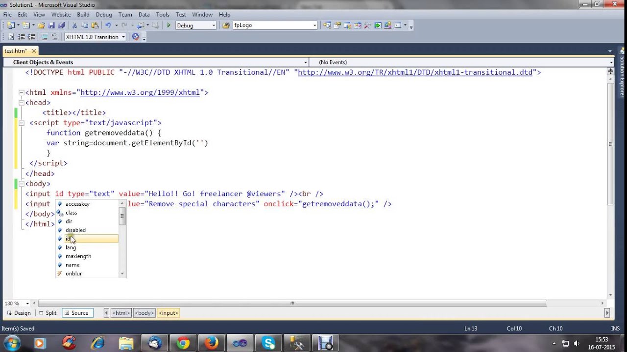Open the Tools menu
The image size is (627, 352).
163,15
